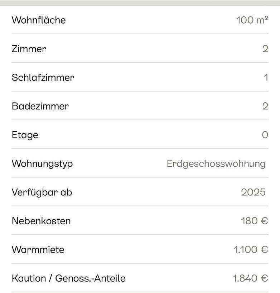
Task: Click the Nebenkosten label
Action: click(x=41, y=221)
